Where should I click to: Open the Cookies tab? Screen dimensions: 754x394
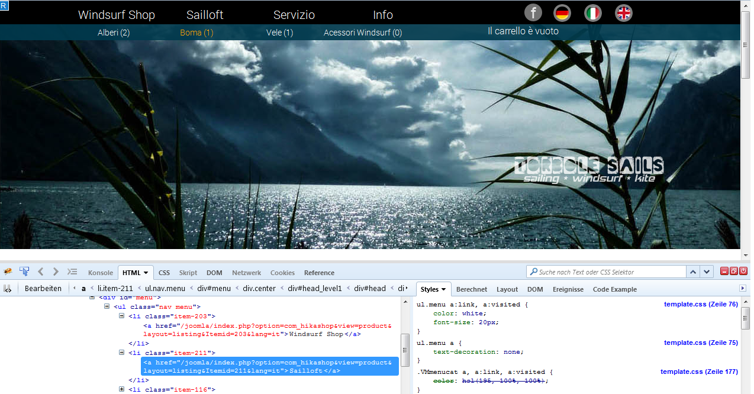tap(282, 273)
